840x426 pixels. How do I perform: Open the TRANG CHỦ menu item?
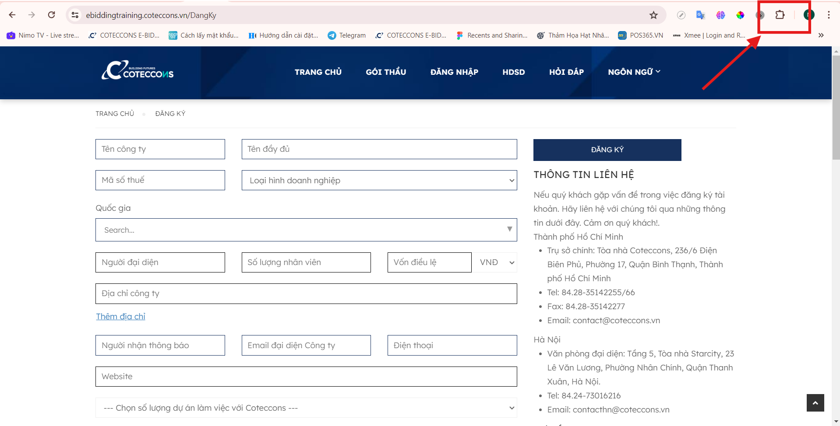click(x=318, y=72)
